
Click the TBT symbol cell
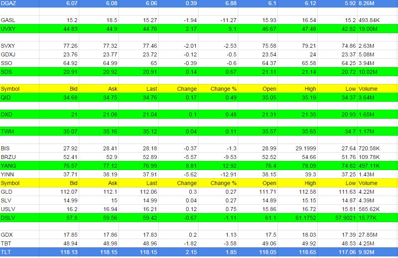tap(20, 243)
